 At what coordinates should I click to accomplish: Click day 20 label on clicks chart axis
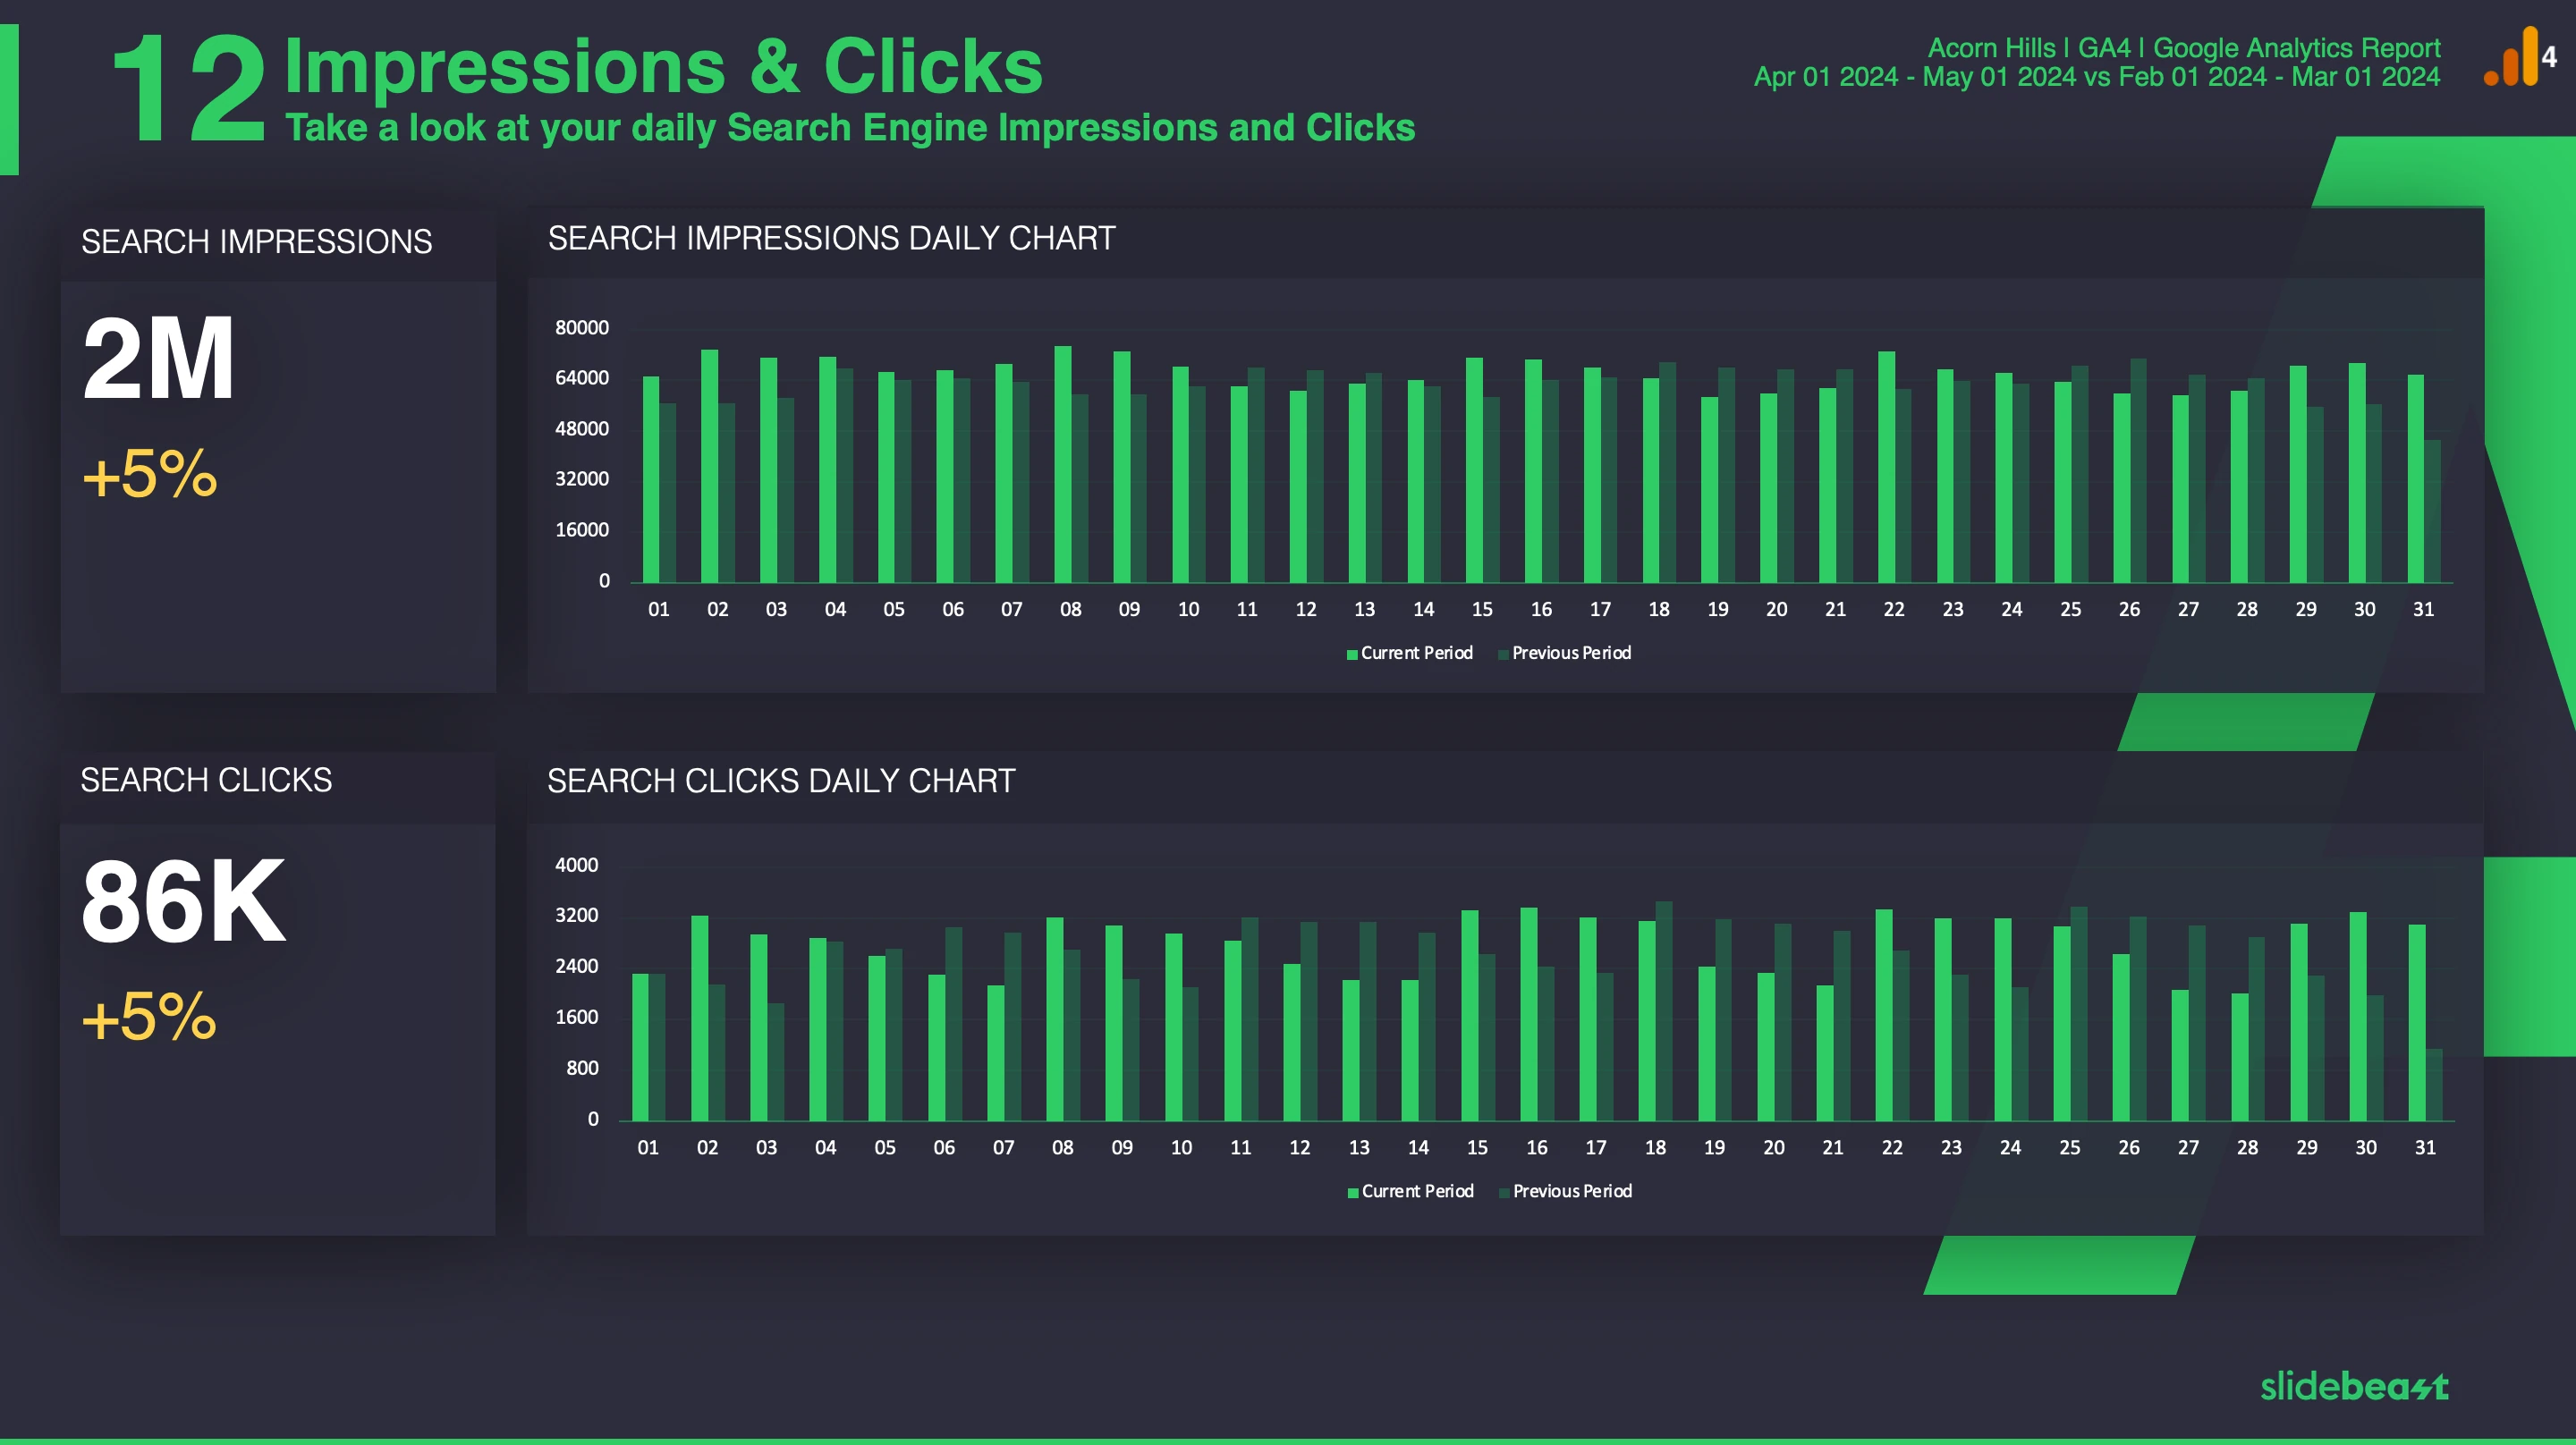pyautogui.click(x=1773, y=1147)
